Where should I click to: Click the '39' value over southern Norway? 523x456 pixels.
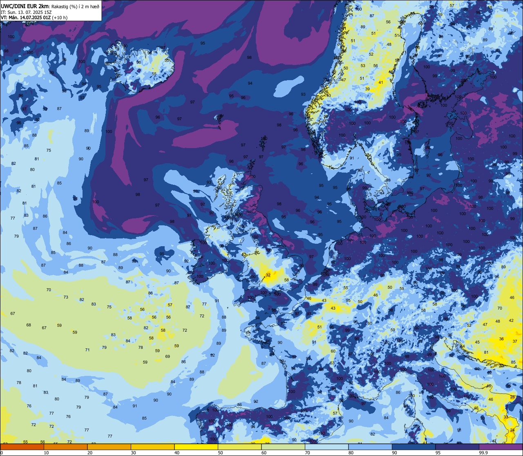(367, 89)
